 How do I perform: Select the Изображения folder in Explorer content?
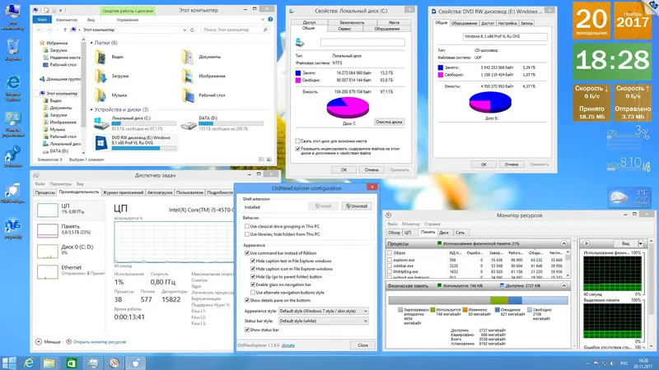point(204,76)
